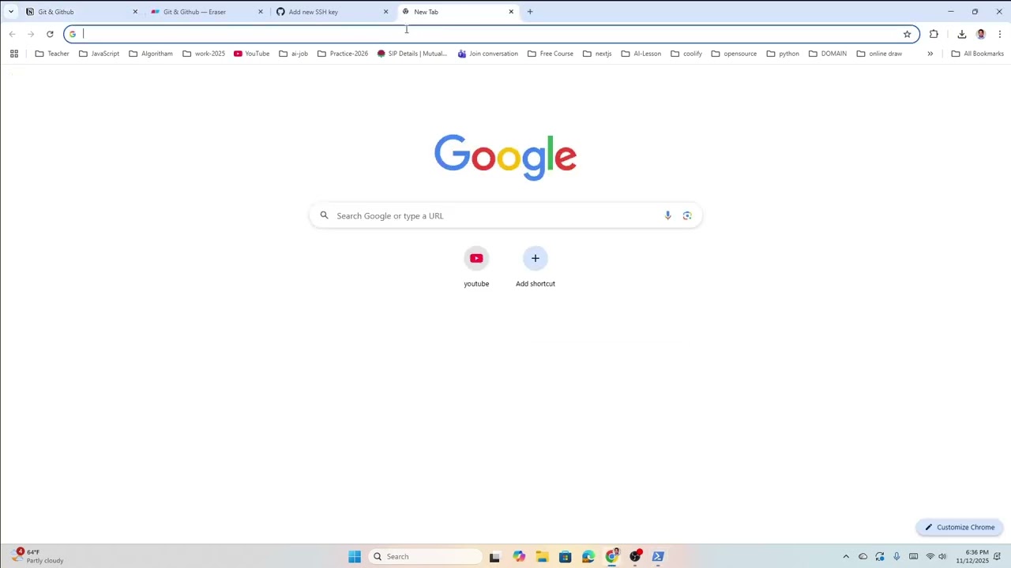This screenshot has height=568, width=1011.
Task: Open the AI-Lesson bookmark folder
Action: pyautogui.click(x=641, y=54)
